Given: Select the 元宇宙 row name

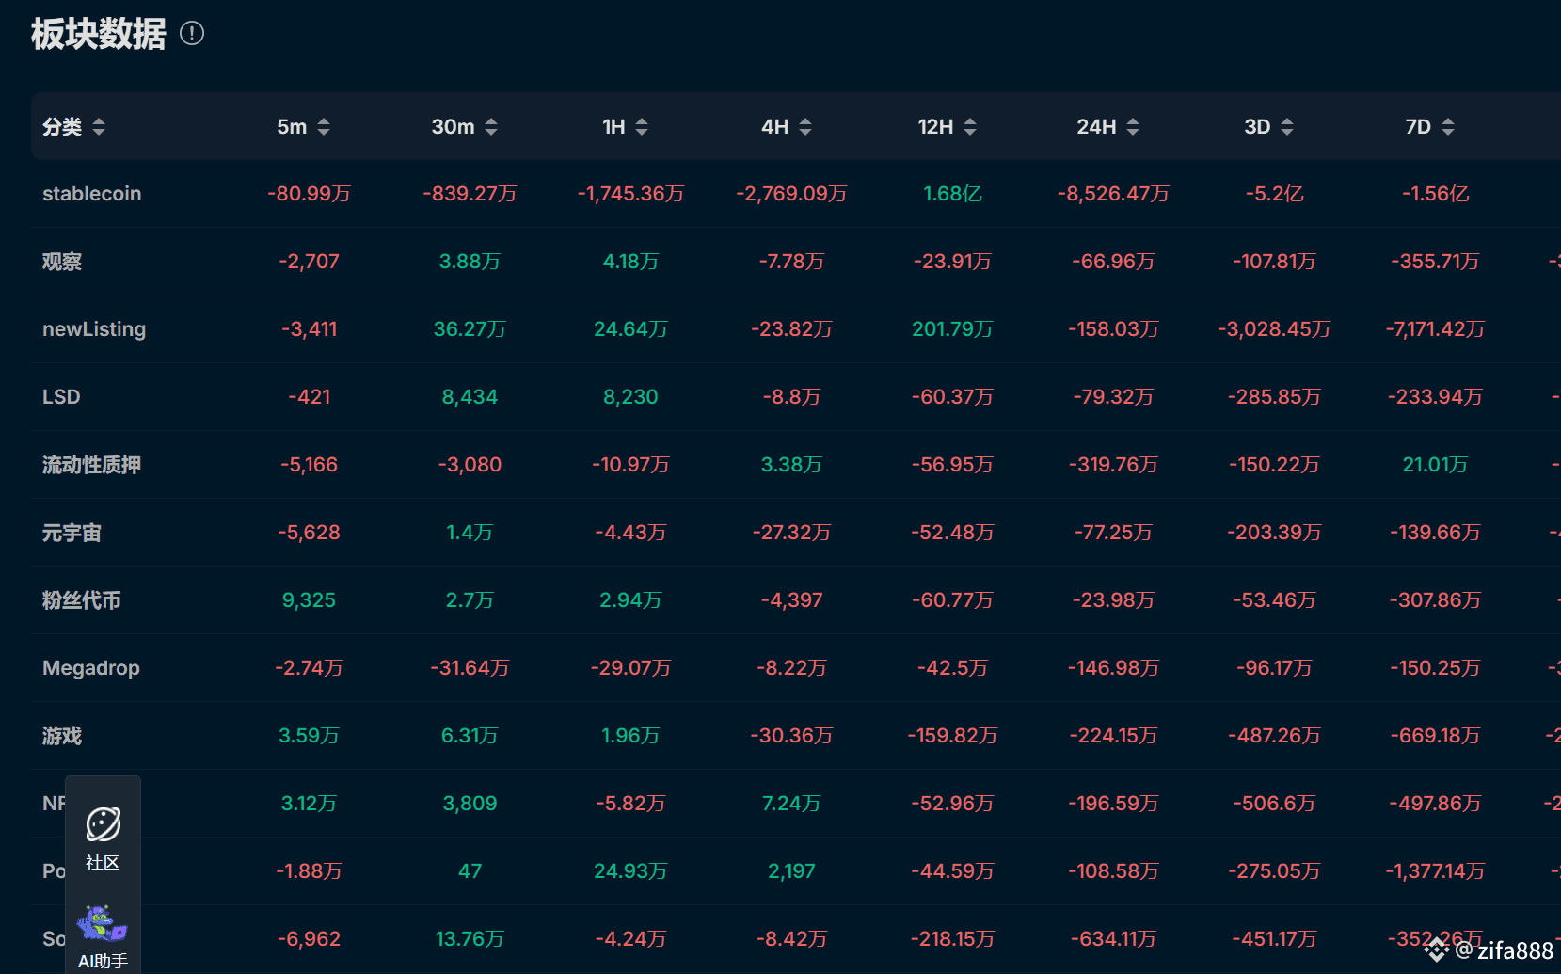Looking at the screenshot, I should point(72,533).
